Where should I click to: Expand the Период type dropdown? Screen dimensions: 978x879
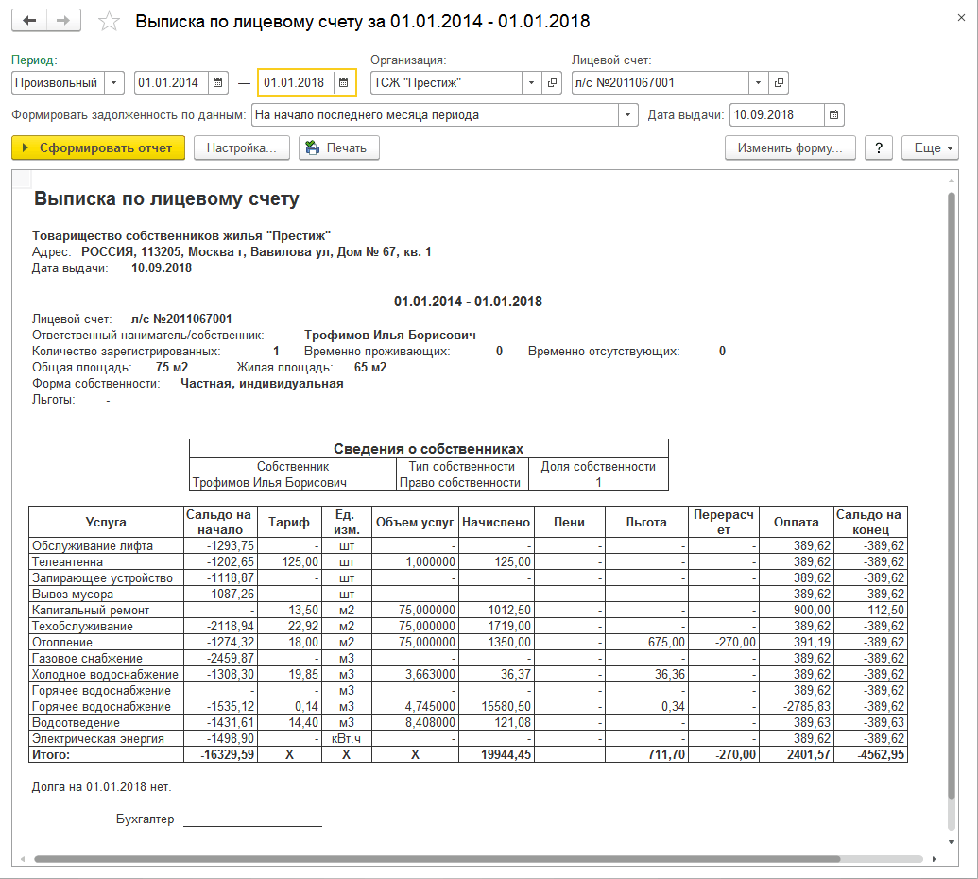coord(114,83)
